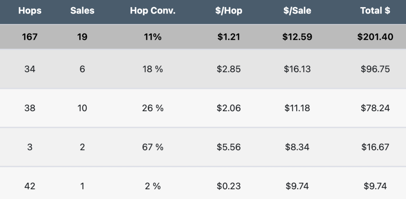Click the $/Hop column header

(x=229, y=11)
